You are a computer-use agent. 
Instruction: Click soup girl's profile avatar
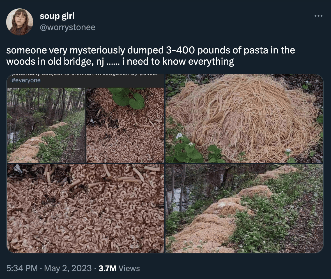click(20, 22)
